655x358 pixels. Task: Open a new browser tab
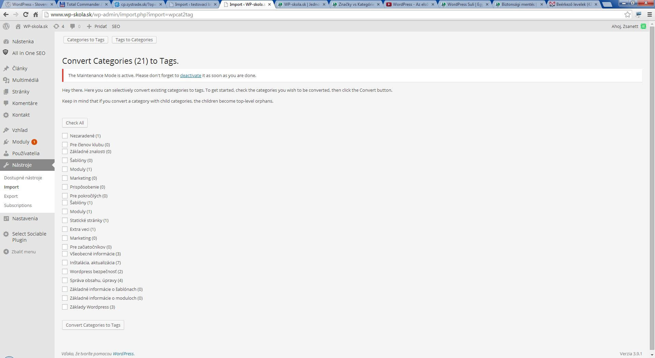pos(607,4)
